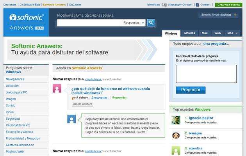Open ixanagan expert profile name
This screenshot has width=246, height=156.
tap(195, 133)
